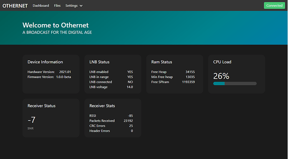
Task: Click the green Connected status button
Action: (274, 5)
